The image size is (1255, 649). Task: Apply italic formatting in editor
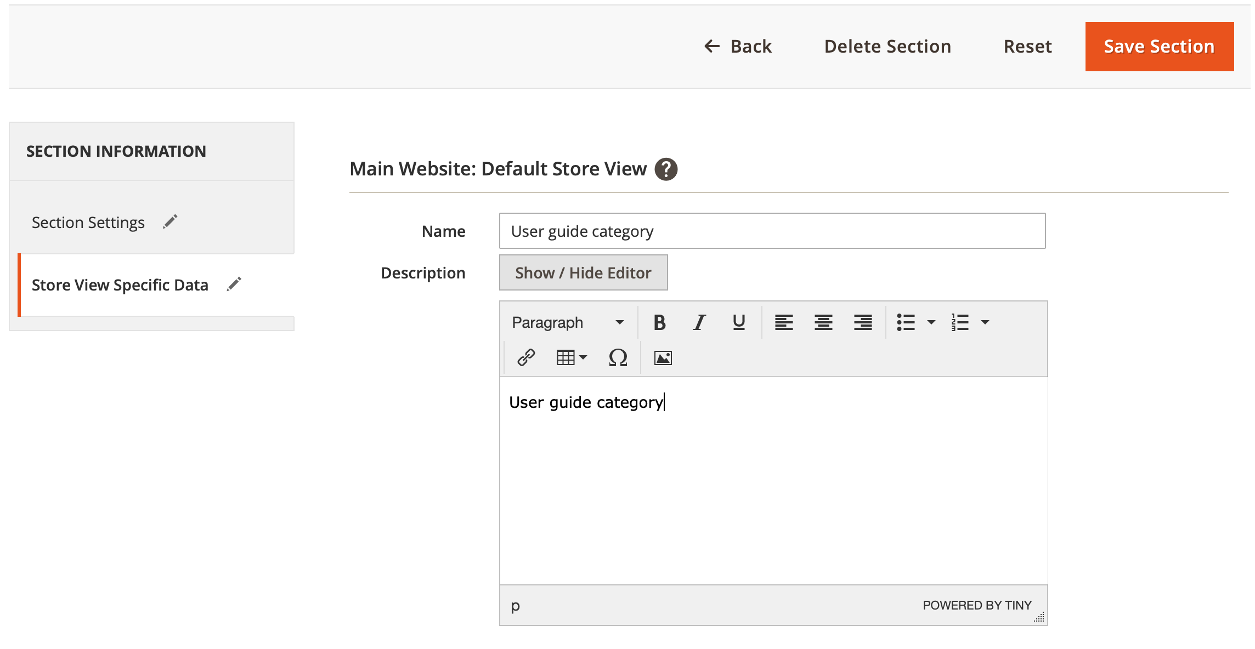tap(699, 322)
